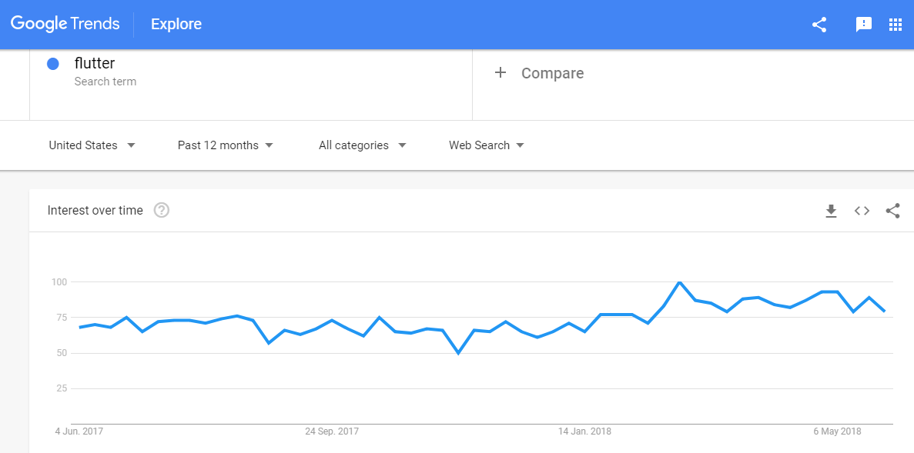
Task: Share the Interest over time chart
Action: coord(892,211)
